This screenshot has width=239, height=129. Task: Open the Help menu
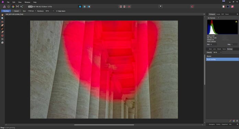click(35, 2)
